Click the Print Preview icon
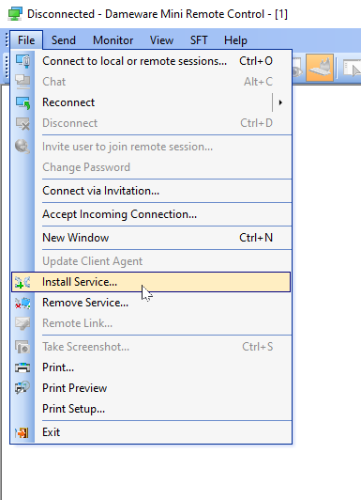Image resolution: width=361 pixels, height=500 pixels. coord(23,388)
